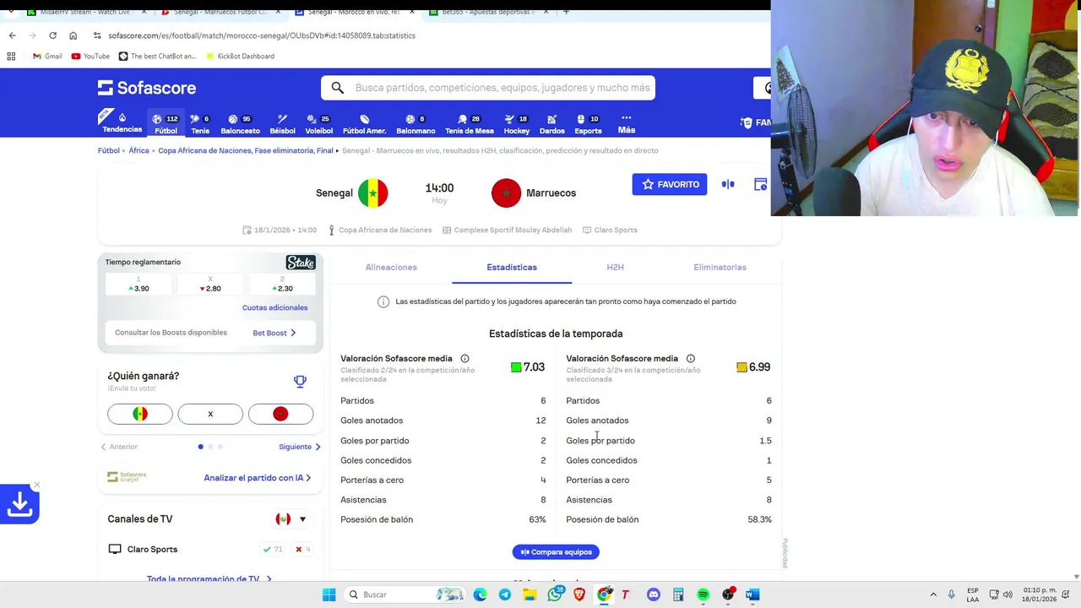
Task: Open the Béisbol sport category
Action: point(282,123)
